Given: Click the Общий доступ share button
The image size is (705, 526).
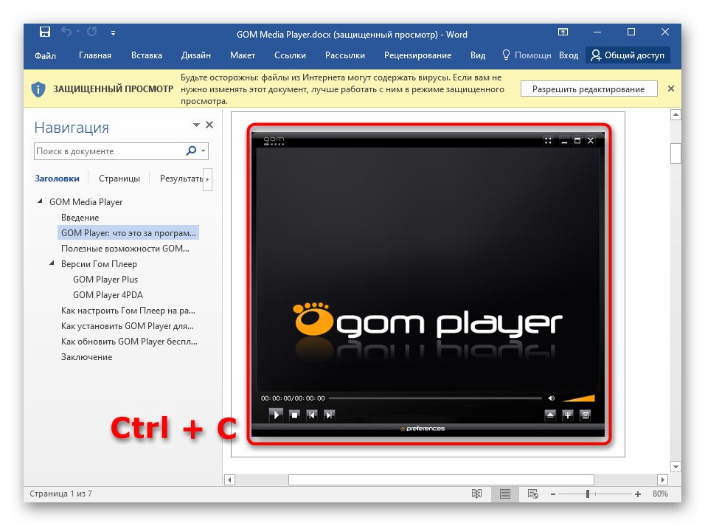Looking at the screenshot, I should coord(628,55).
